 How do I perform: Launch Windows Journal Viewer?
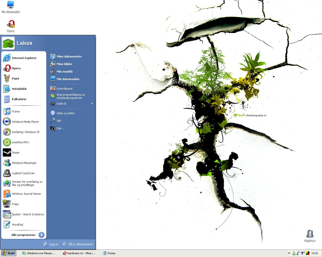[x=24, y=194]
